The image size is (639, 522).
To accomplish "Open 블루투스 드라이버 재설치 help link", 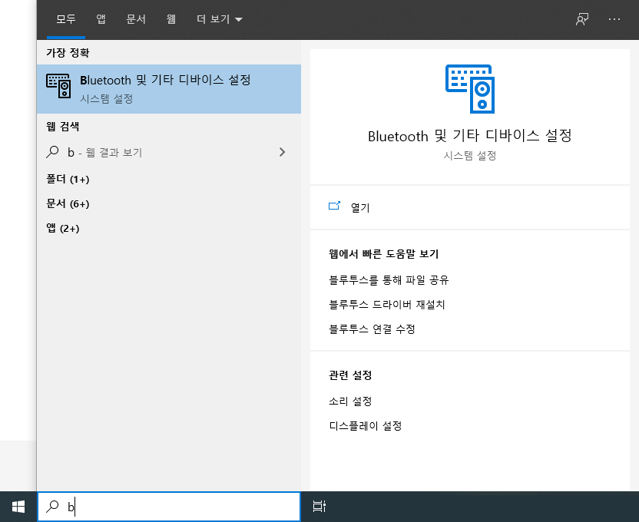I will (x=387, y=305).
